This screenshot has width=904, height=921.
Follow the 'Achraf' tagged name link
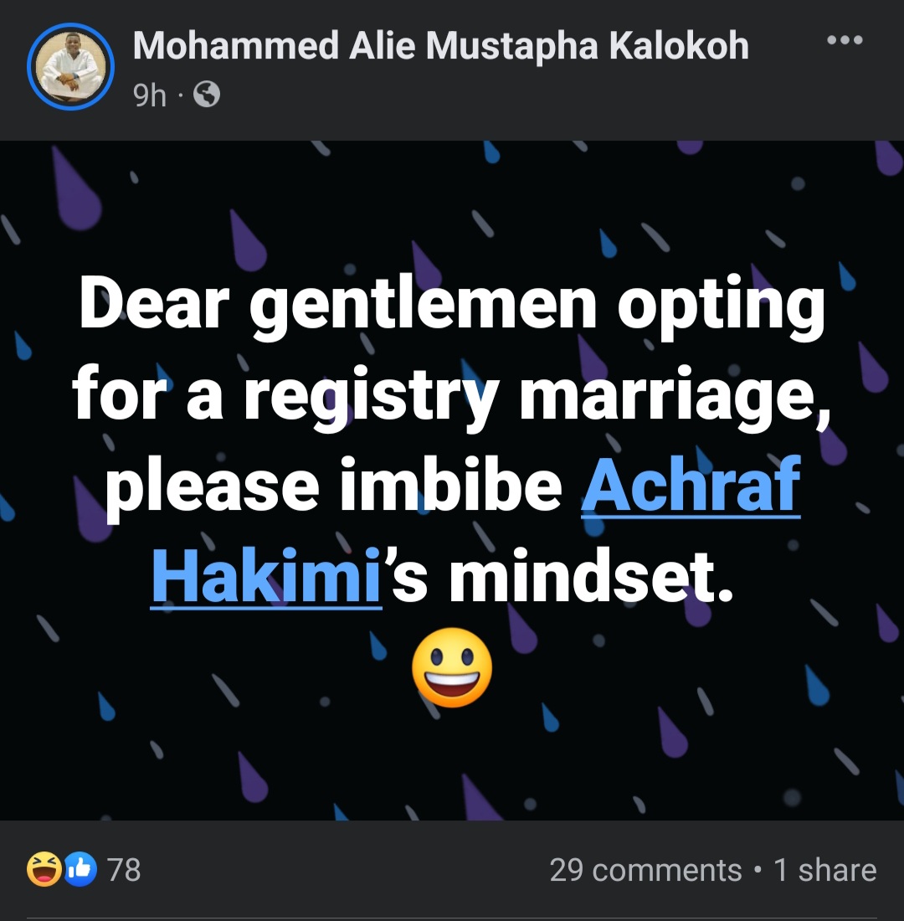click(x=691, y=486)
